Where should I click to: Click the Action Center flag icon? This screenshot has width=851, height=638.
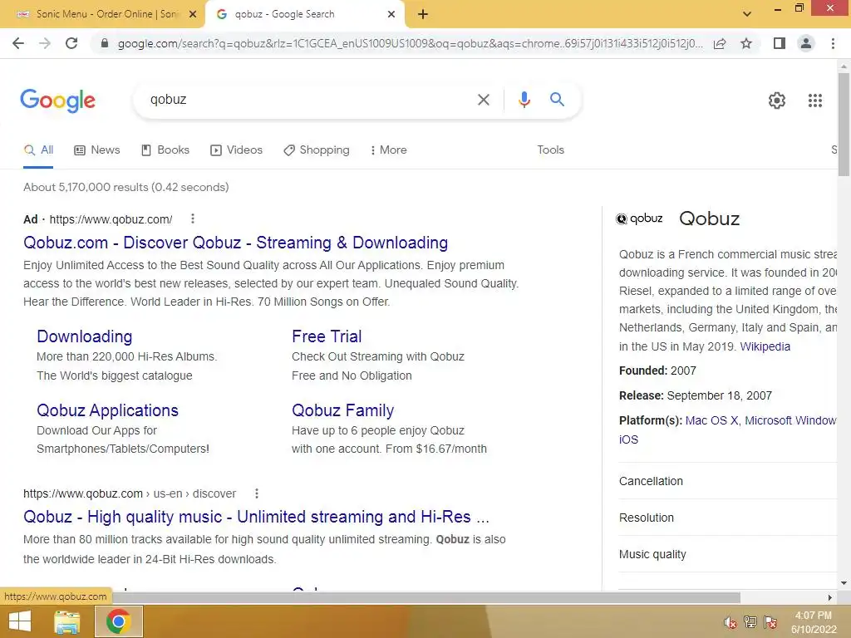[x=770, y=622]
